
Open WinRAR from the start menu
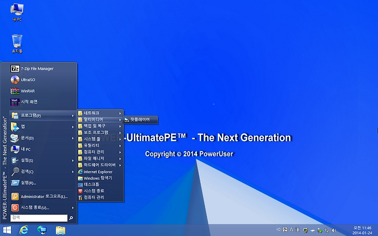pyautogui.click(x=43, y=91)
